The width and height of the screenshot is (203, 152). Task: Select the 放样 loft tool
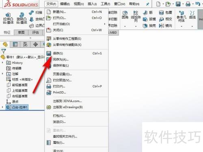click(37, 19)
